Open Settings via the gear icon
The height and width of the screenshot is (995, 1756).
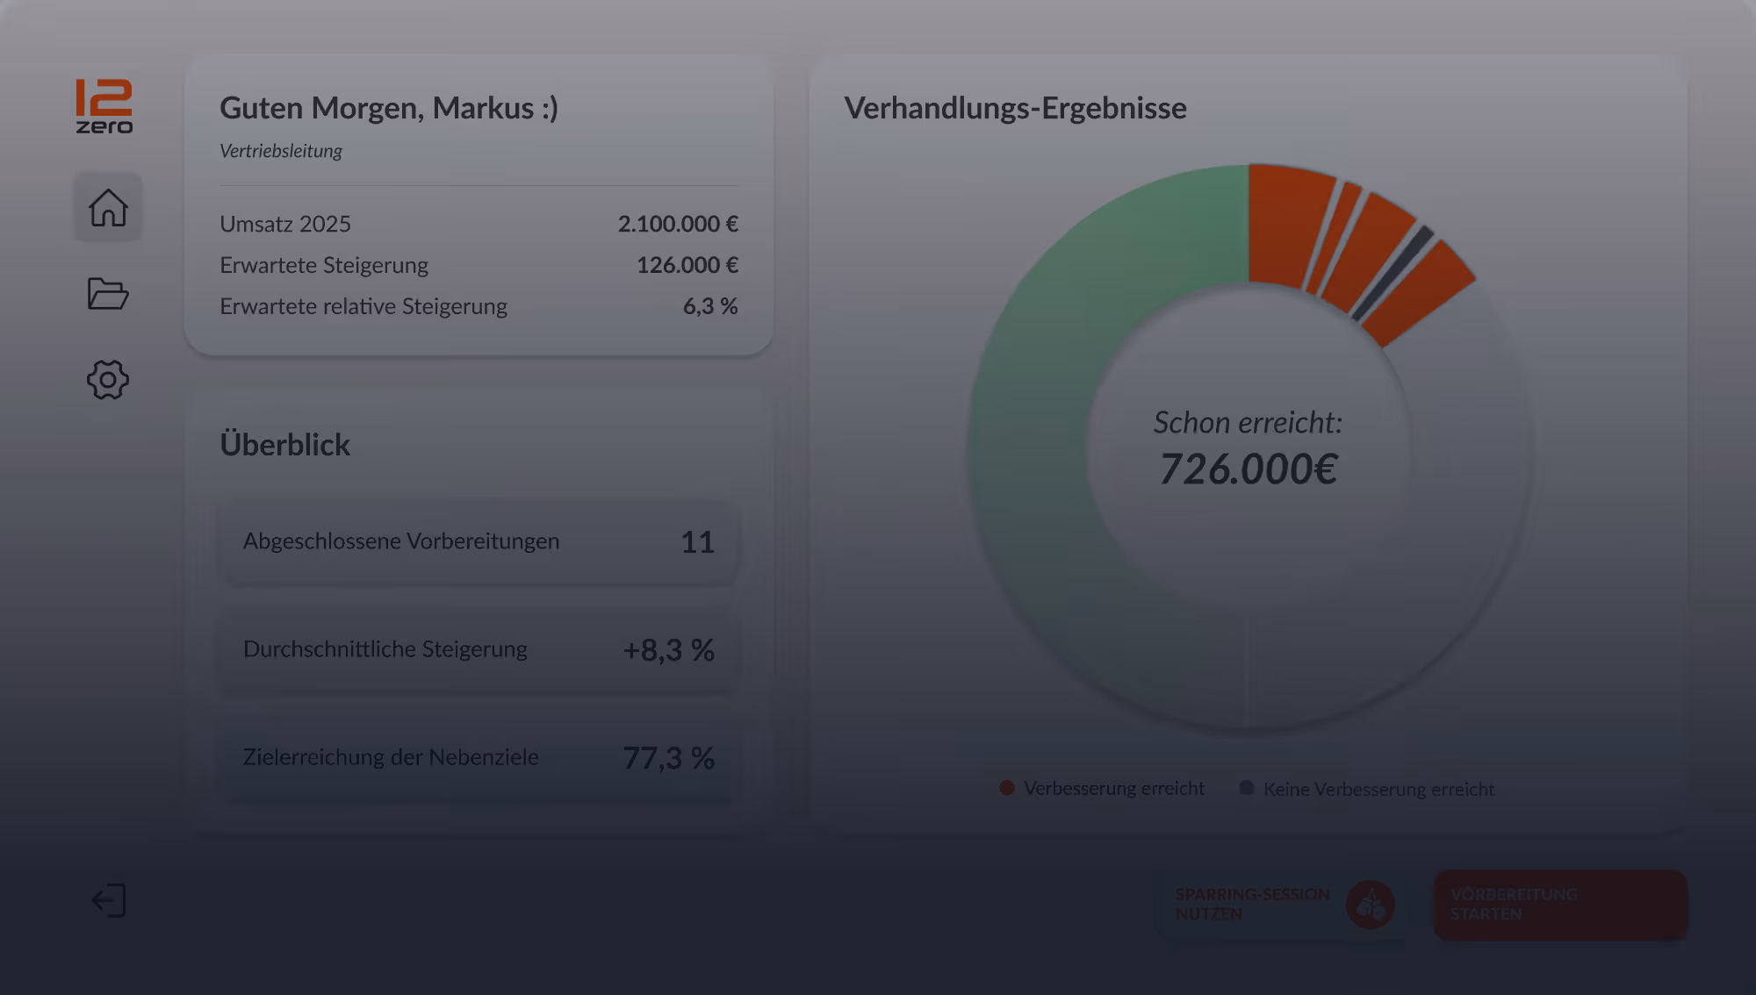(107, 379)
